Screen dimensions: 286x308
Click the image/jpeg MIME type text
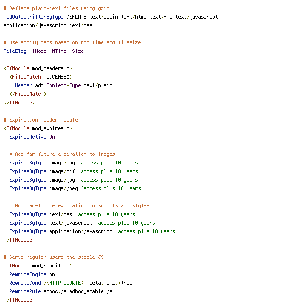(x=64, y=189)
